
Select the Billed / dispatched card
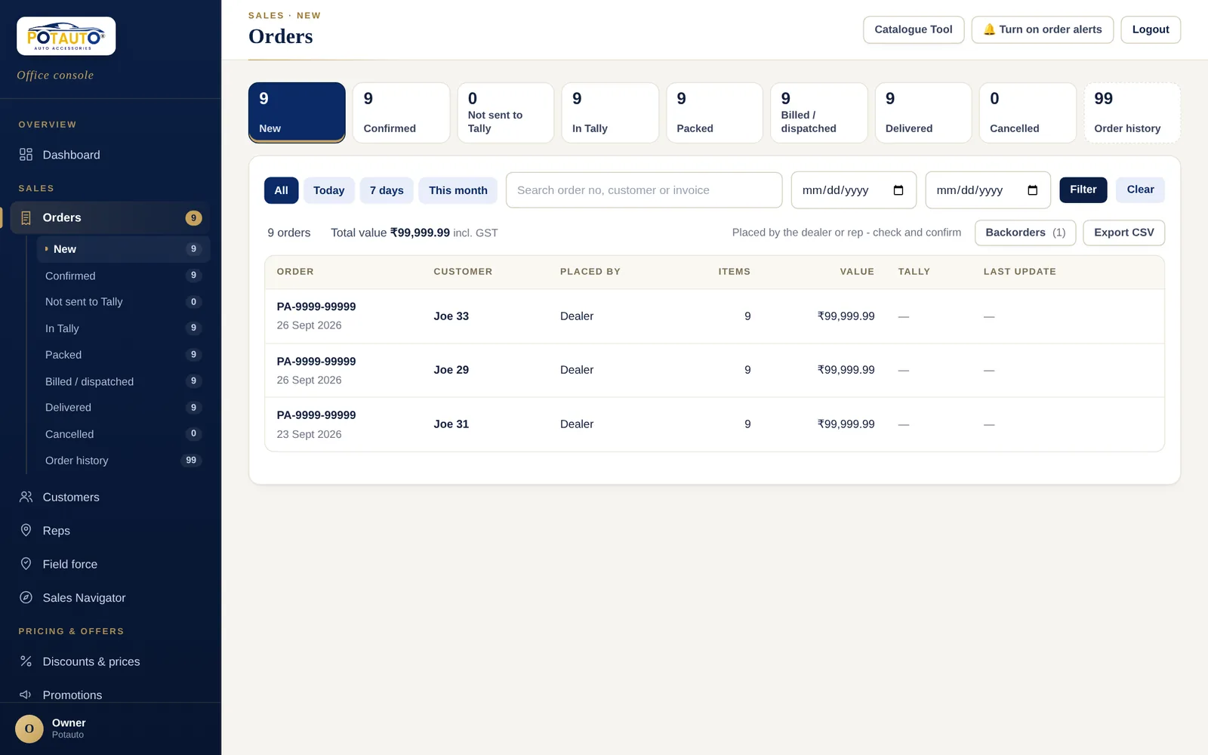819,112
